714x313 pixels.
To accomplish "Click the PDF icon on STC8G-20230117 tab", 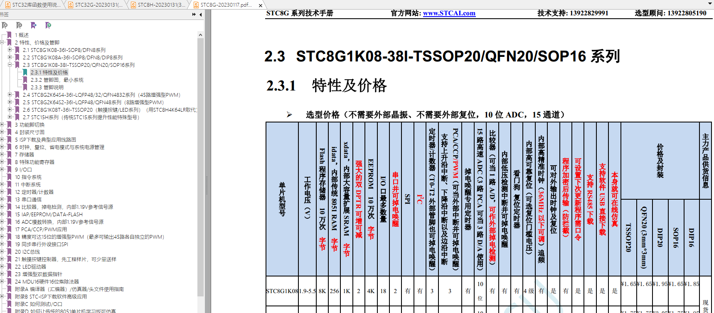I will click(196, 5).
